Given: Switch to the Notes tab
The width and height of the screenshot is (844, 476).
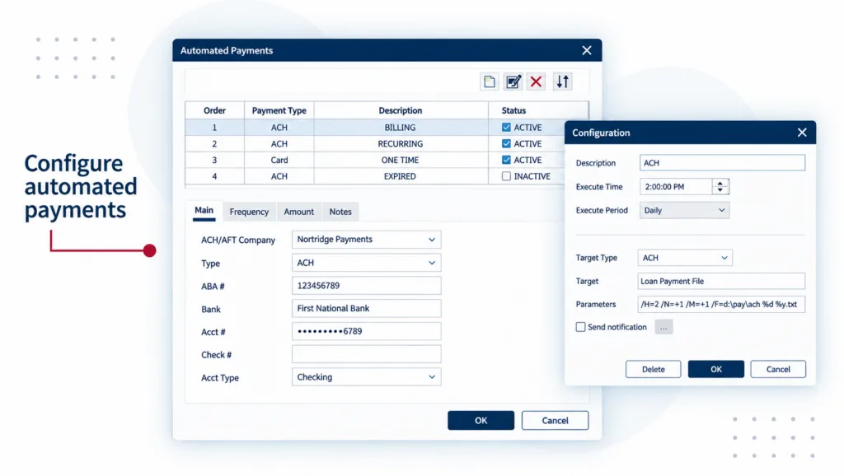Looking at the screenshot, I should pyautogui.click(x=340, y=212).
